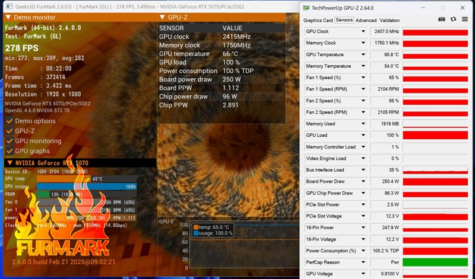Click the FurMark app icon in title bar
The height and width of the screenshot is (279, 475).
click(x=8, y=7)
